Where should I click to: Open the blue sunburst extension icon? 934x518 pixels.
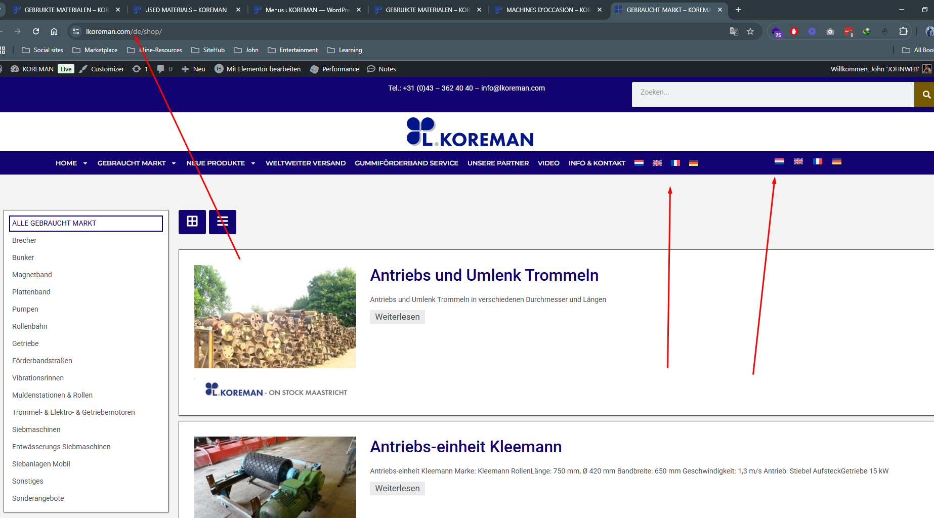coord(812,31)
